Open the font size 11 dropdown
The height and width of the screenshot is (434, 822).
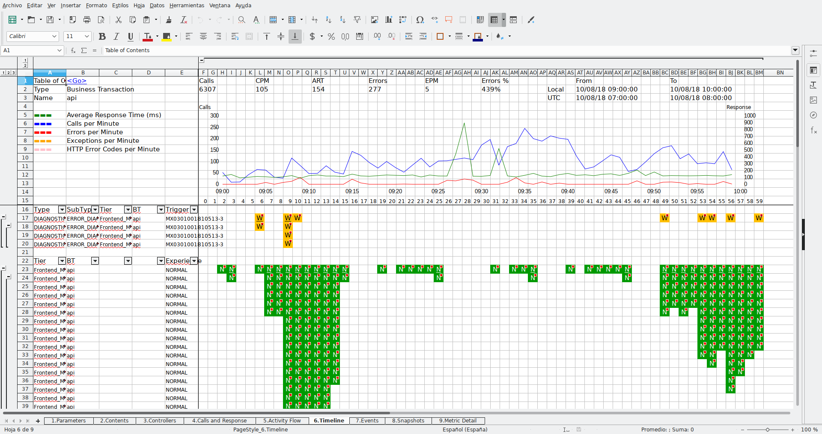coord(87,36)
